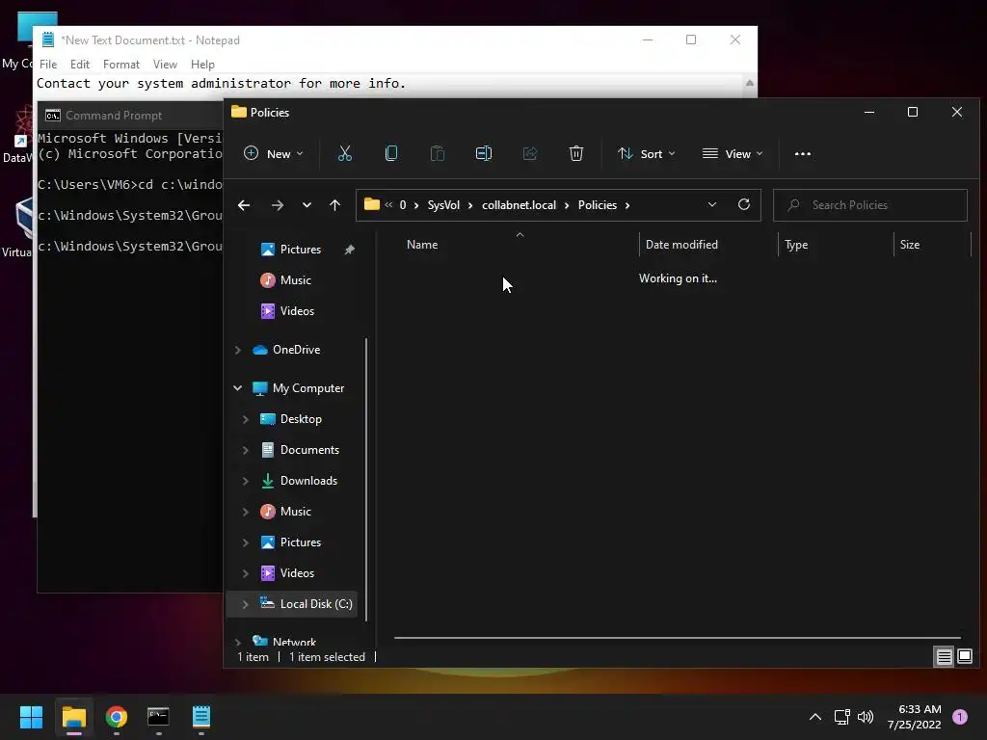Open Desktop under My Computer
This screenshot has height=740, width=987.
click(x=301, y=419)
